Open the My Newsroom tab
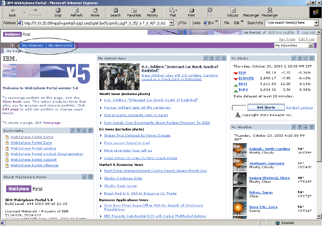The height and width of the screenshot is (226, 322). coord(60,46)
